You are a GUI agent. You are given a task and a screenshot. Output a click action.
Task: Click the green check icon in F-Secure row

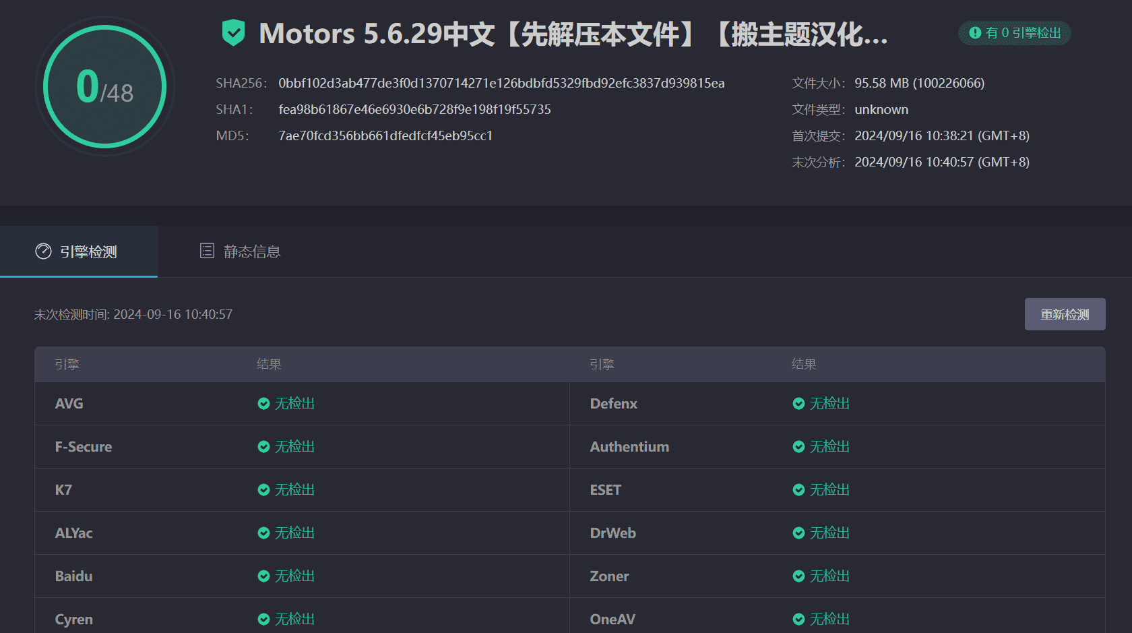263,446
